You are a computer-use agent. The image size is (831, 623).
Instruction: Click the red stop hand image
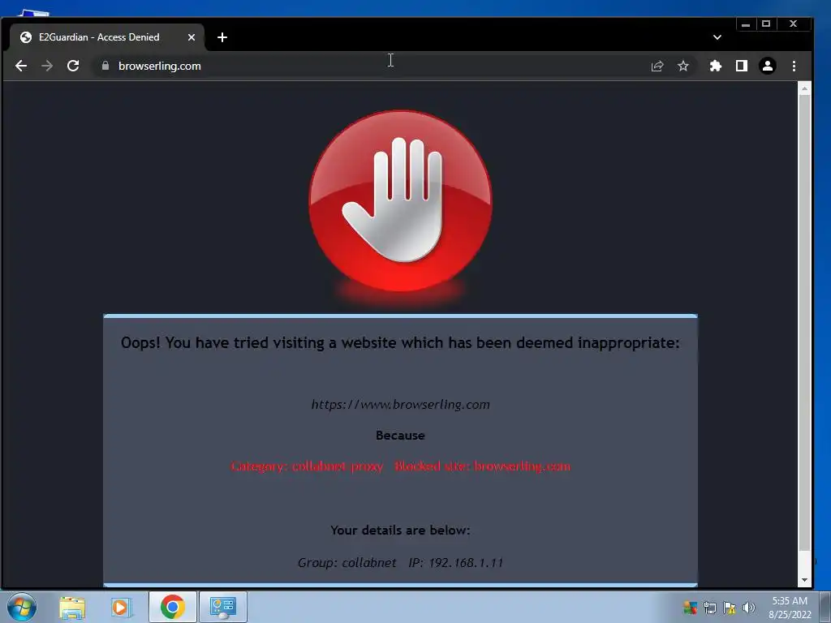(401, 201)
